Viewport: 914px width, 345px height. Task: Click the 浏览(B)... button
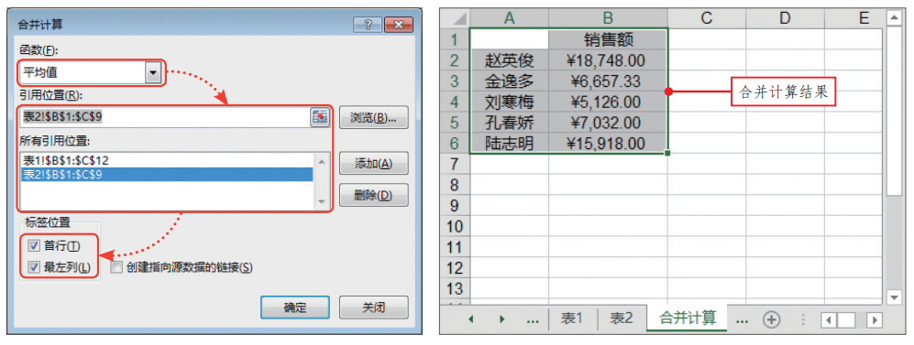point(373,117)
